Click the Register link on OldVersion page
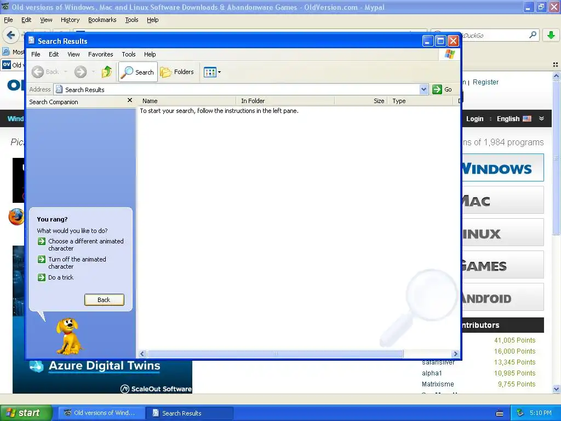Screen dimensions: 561x421 [485, 82]
